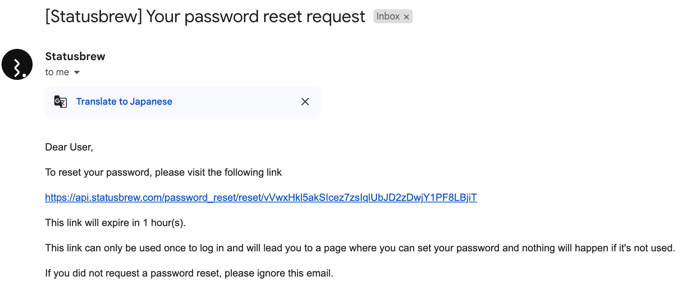Viewport: 688px width, 287px height.
Task: Open the Statusbrew password reset URL
Action: coord(261,197)
